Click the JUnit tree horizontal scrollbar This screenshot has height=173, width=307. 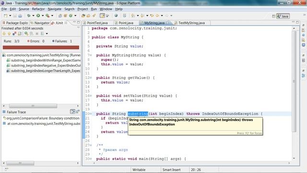pyautogui.click(x=33, y=106)
